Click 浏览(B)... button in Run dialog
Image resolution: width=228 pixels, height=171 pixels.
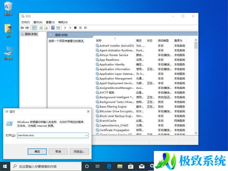click(79, 152)
